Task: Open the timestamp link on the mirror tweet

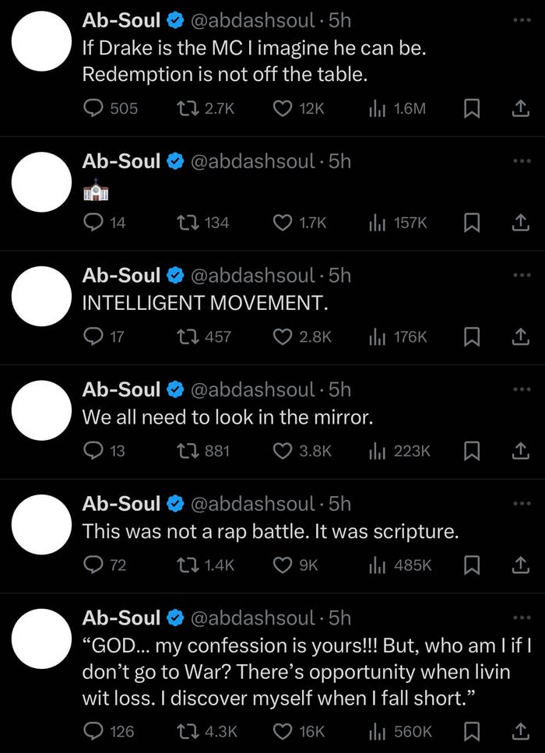Action: (x=339, y=389)
